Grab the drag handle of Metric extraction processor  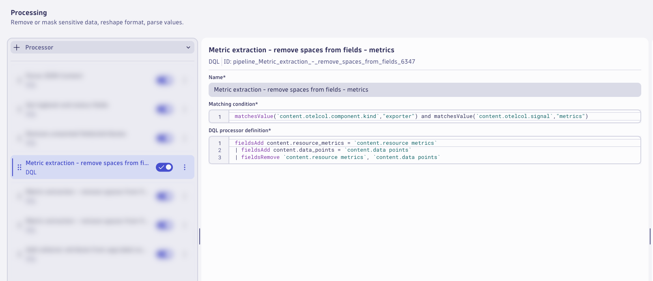pyautogui.click(x=19, y=167)
